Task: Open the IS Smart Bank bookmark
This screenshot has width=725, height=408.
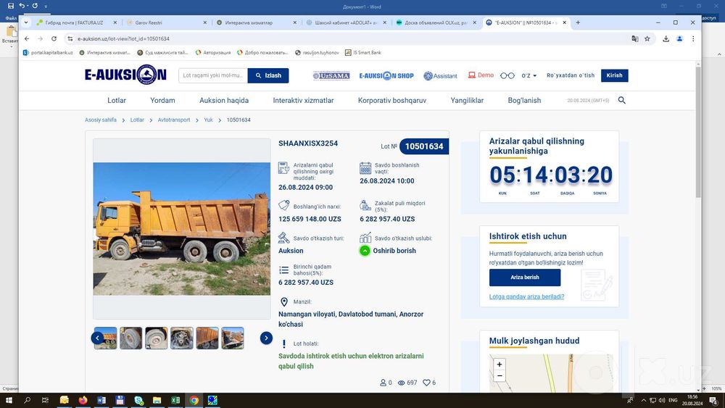Action: tap(363, 53)
